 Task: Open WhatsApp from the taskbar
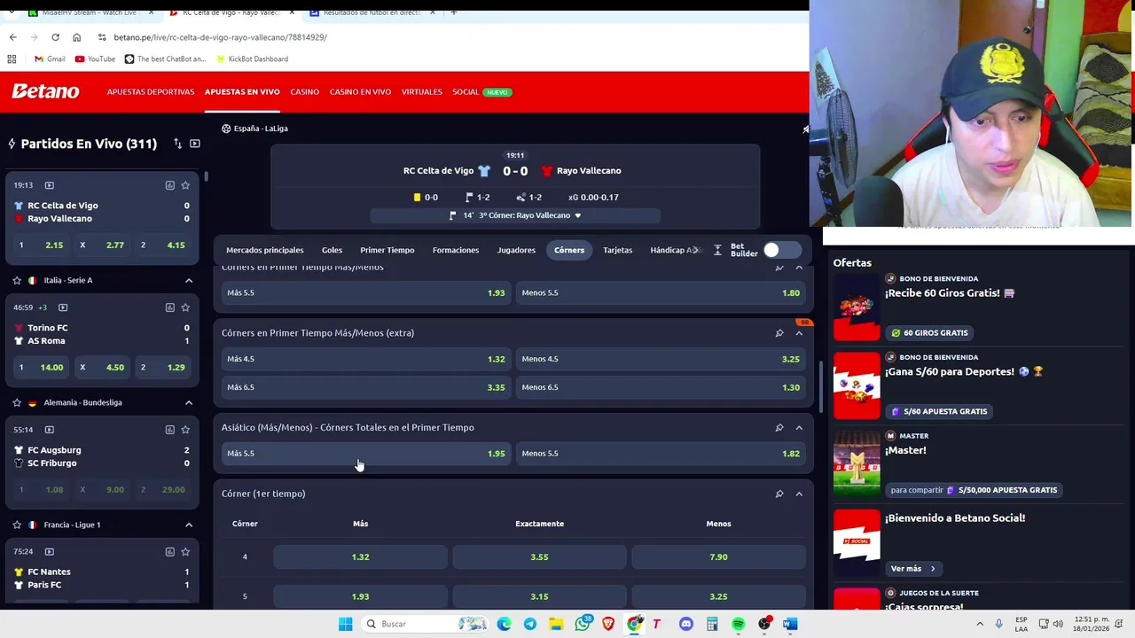click(x=583, y=624)
